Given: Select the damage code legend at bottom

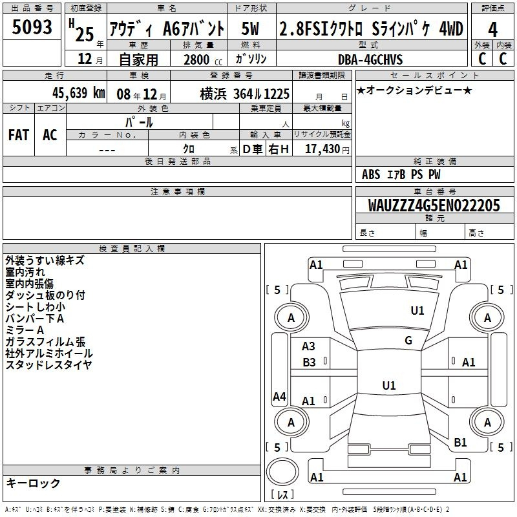Looking at the screenshot, I should point(227,510).
